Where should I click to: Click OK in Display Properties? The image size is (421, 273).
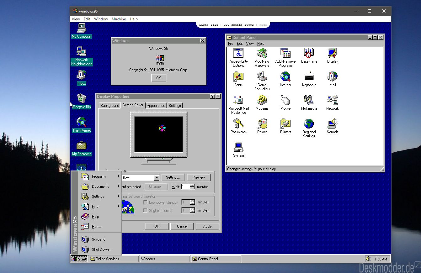tap(157, 226)
